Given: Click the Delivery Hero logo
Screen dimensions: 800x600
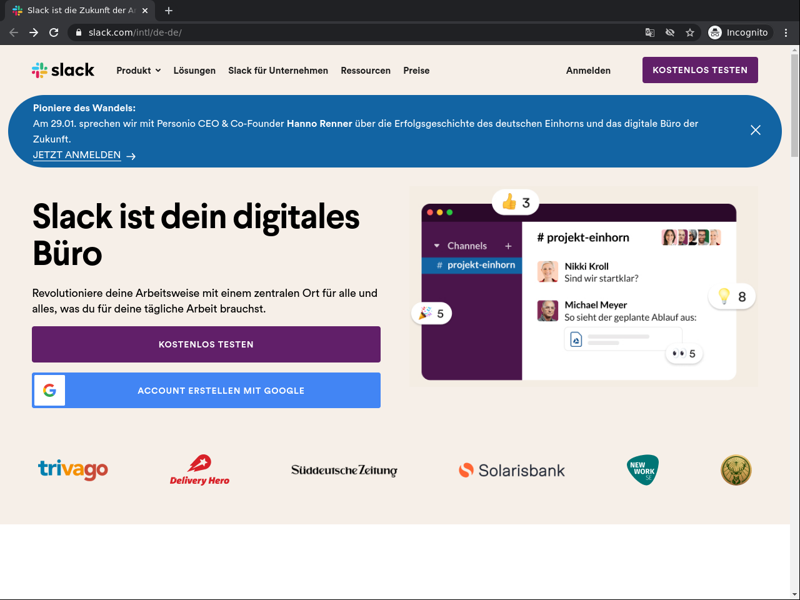Looking at the screenshot, I should [x=199, y=470].
